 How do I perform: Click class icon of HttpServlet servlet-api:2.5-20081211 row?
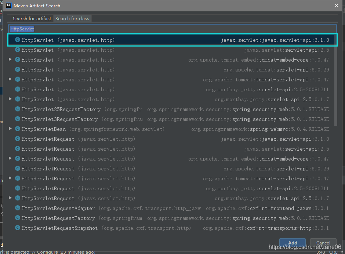pyautogui.click(x=18, y=89)
